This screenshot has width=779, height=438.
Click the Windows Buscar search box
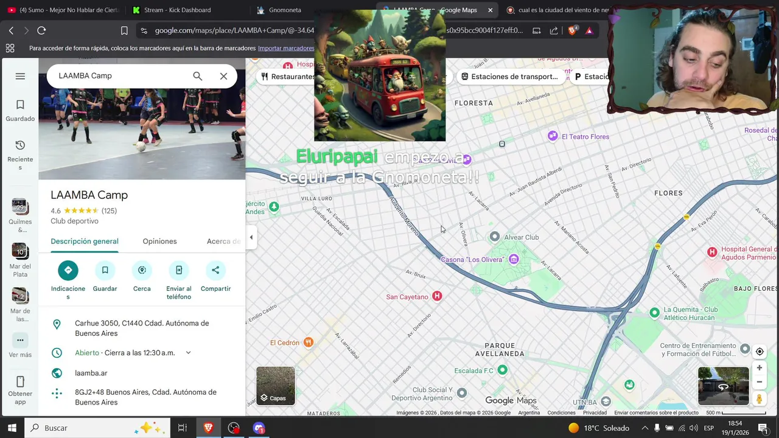click(x=97, y=428)
